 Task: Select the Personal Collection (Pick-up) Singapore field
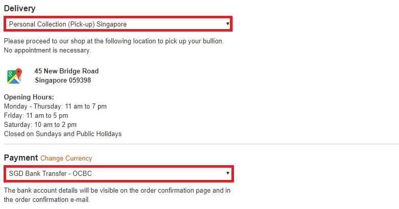(118, 24)
